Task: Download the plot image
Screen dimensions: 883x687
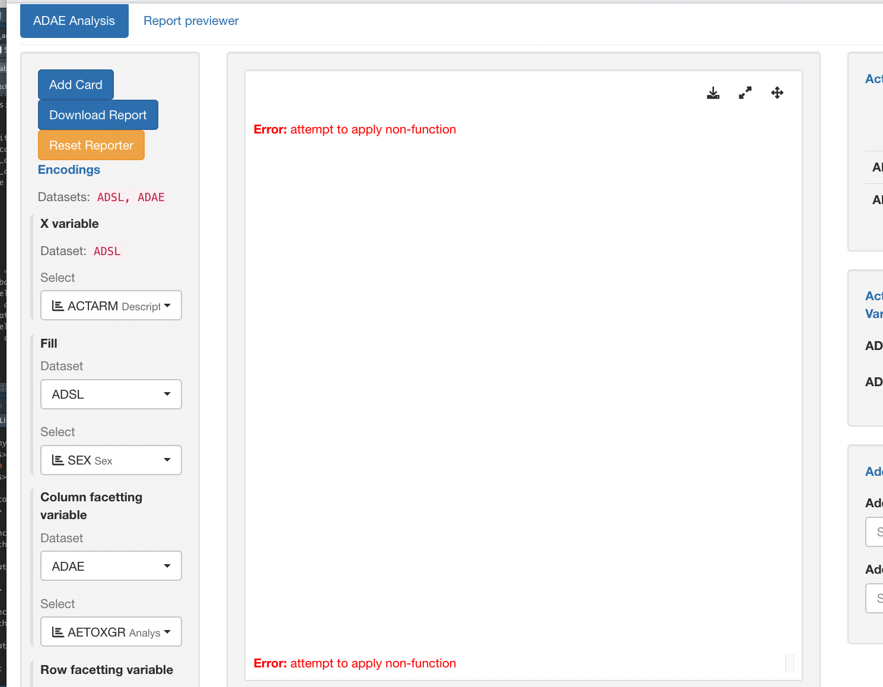Action: pyautogui.click(x=713, y=93)
